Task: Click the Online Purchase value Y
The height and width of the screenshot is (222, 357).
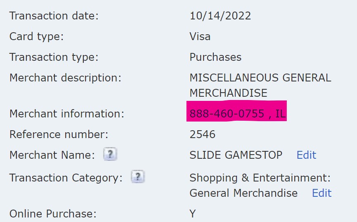Action: click(x=193, y=214)
